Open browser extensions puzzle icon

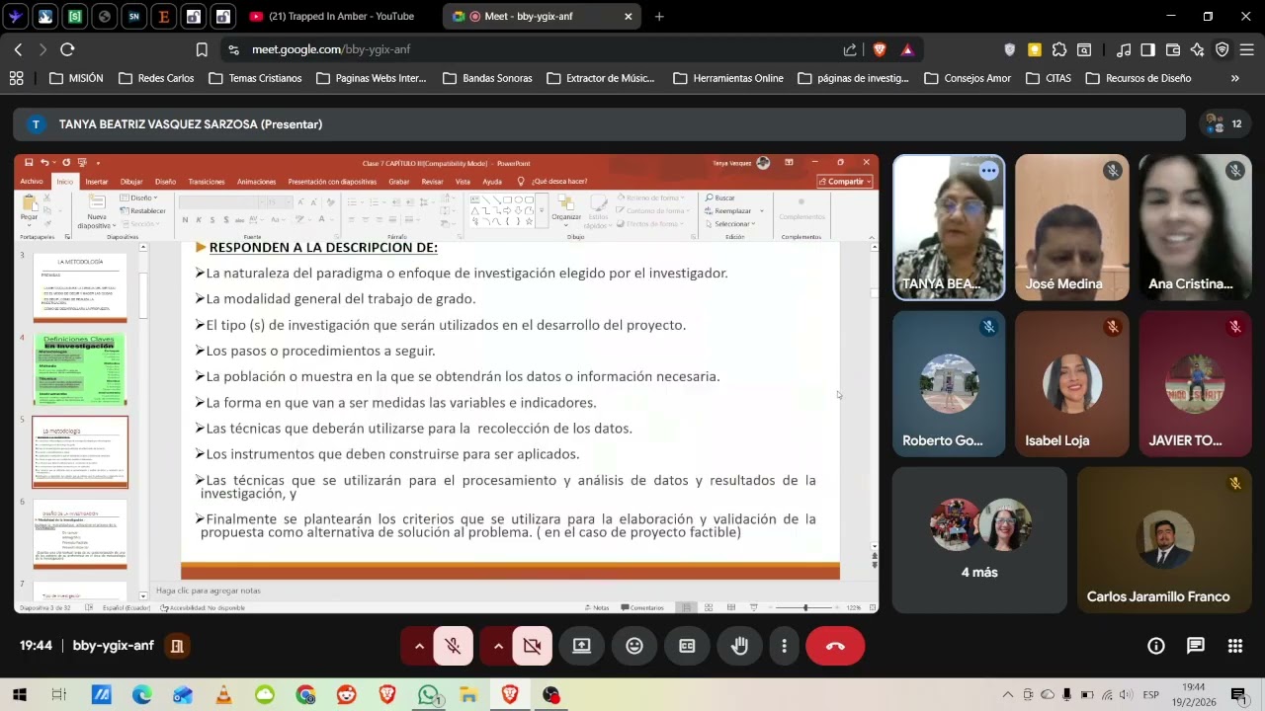coord(1059,49)
